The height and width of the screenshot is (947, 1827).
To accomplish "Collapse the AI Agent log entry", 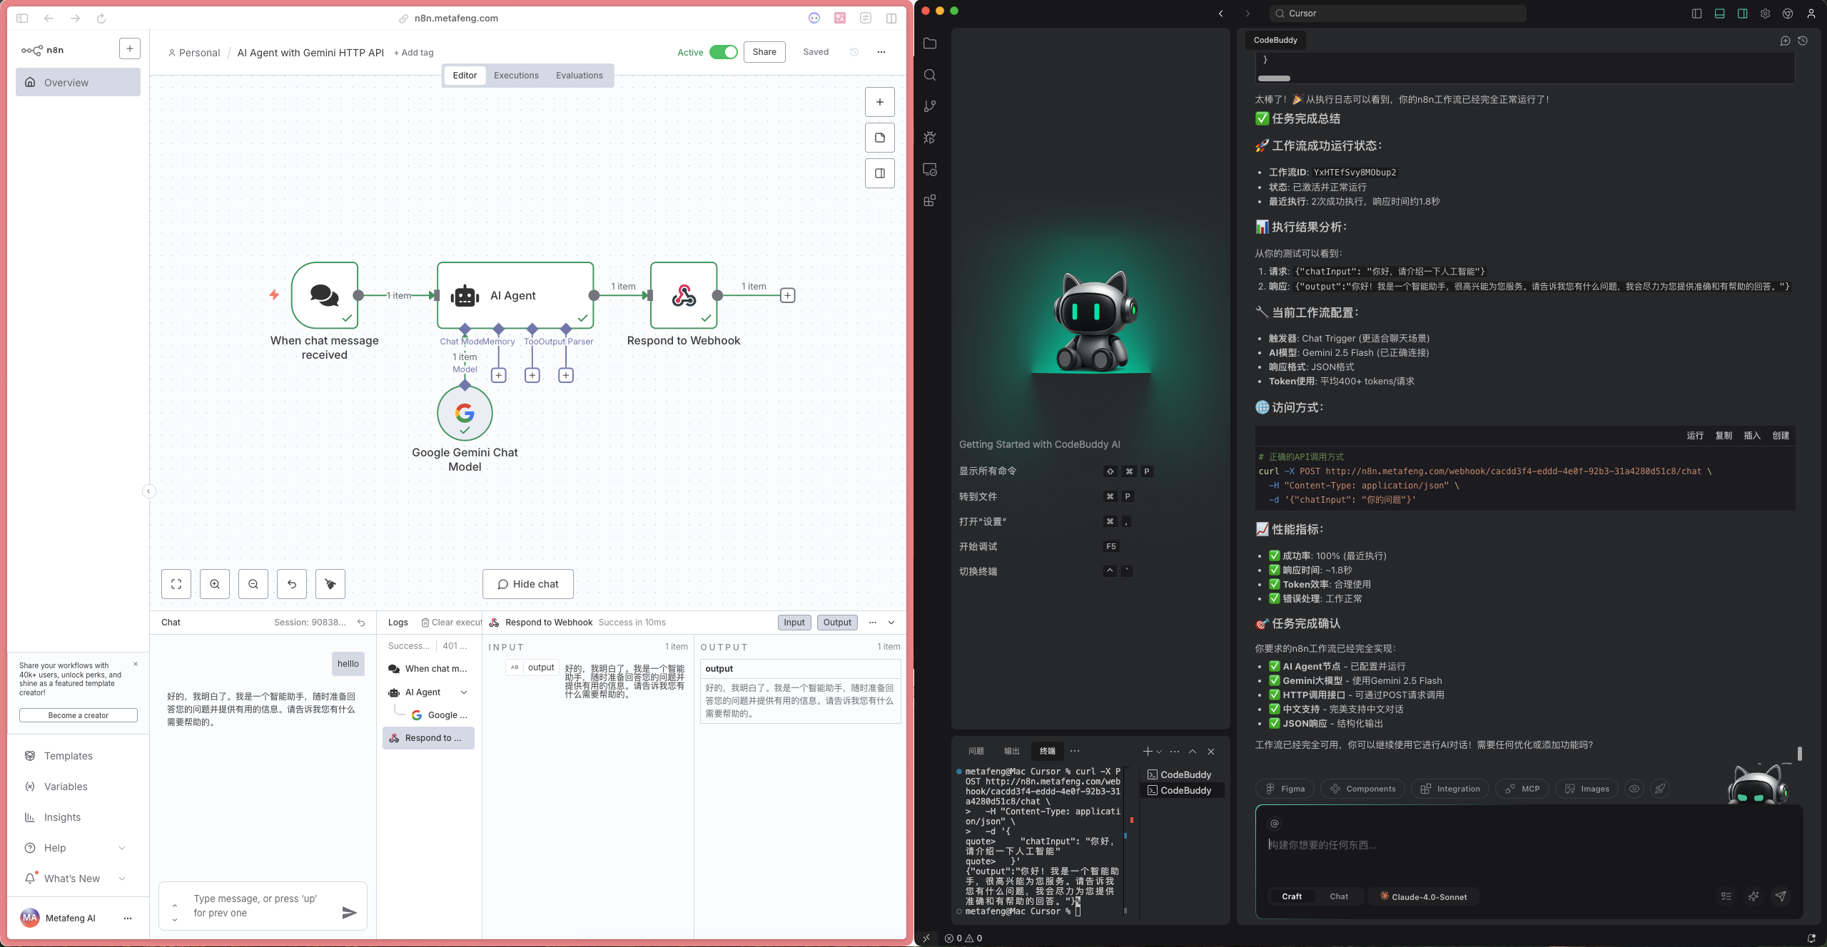I will pos(464,692).
